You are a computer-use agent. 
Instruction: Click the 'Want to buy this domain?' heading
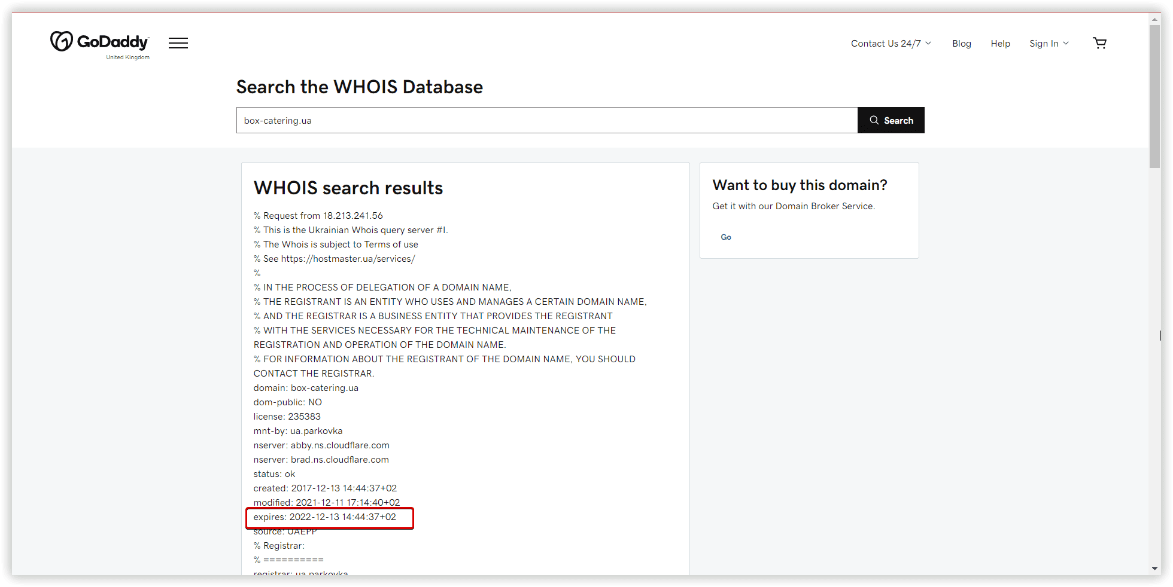tap(800, 185)
